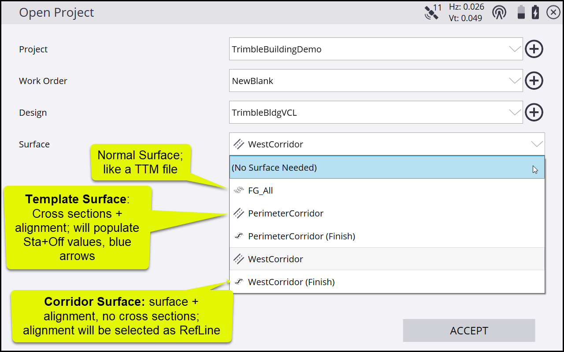Click the charging battery status icon
The image size is (564, 352).
point(535,12)
